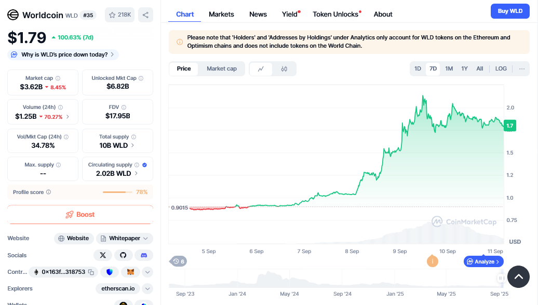Open Circulating supply info icon

click(x=137, y=165)
